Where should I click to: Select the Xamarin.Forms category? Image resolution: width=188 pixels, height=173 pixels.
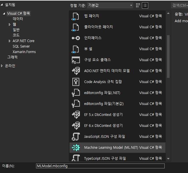click(x=24, y=52)
